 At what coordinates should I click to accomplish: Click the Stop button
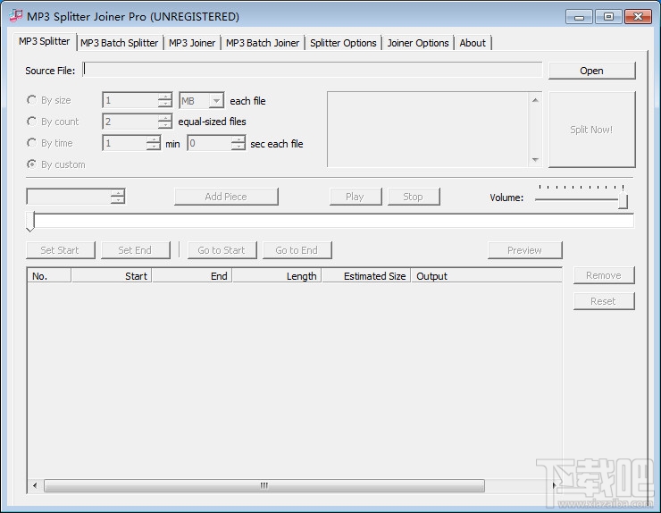click(413, 197)
